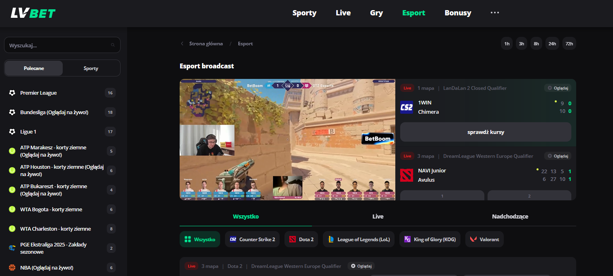This screenshot has height=276, width=613.
Task: Click the ATP Marakesz tennis ball icon
Action: pos(12,151)
